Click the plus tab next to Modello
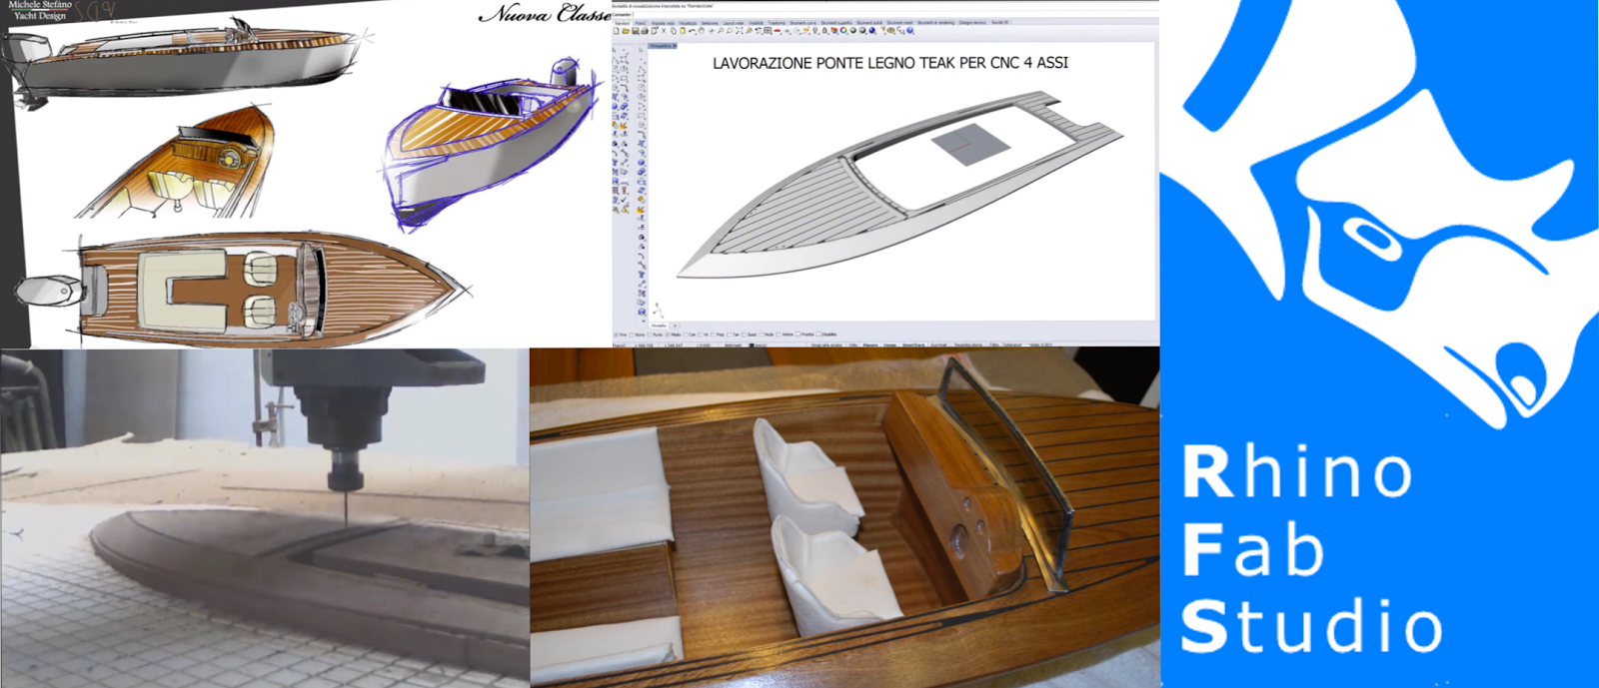The image size is (1599, 688). click(675, 326)
